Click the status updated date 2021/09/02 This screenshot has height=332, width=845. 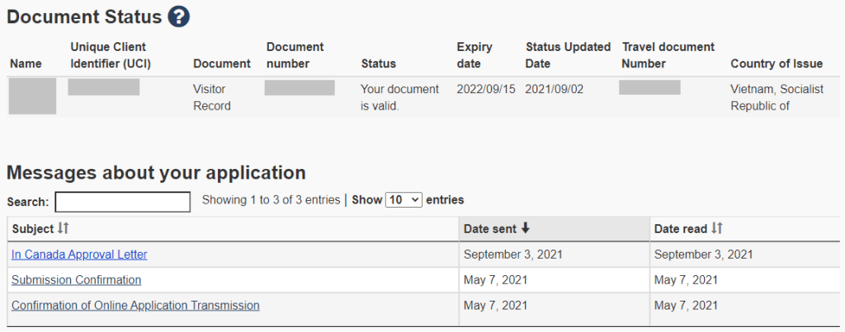click(x=555, y=89)
